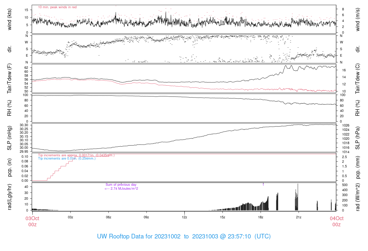This screenshot has width=368, height=251.
Task: Click the 'pcp. (in)' axis label
Action: pyautogui.click(x=9, y=167)
